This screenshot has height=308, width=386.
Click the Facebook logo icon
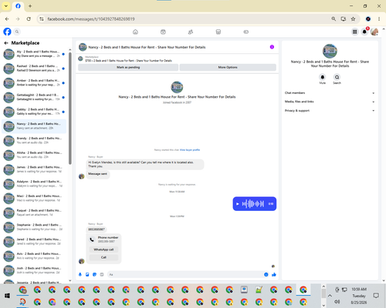[7, 32]
